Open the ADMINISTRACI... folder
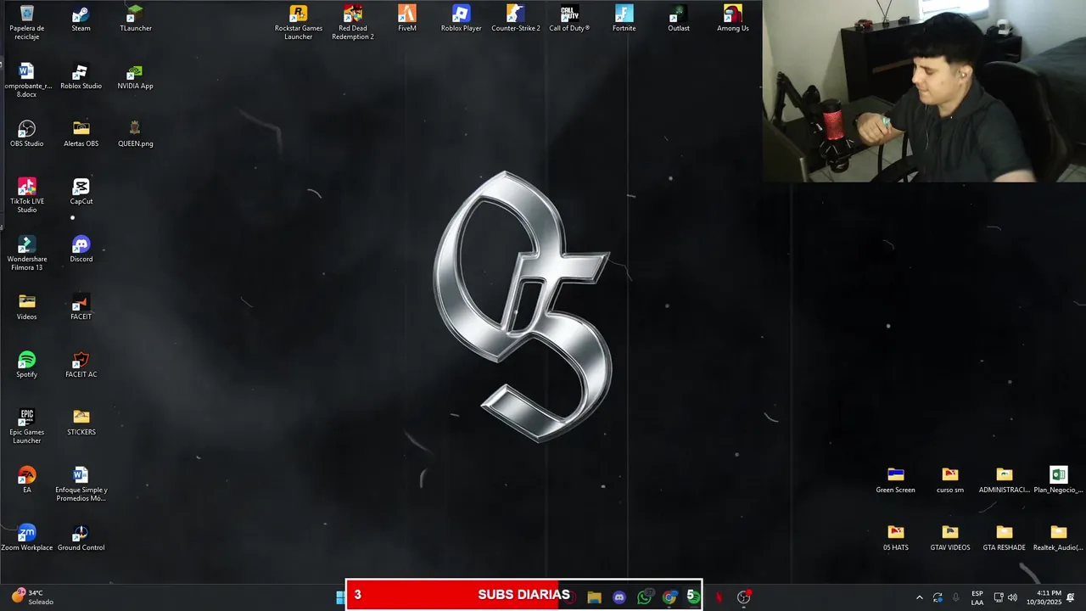This screenshot has height=611, width=1086. click(x=1004, y=480)
